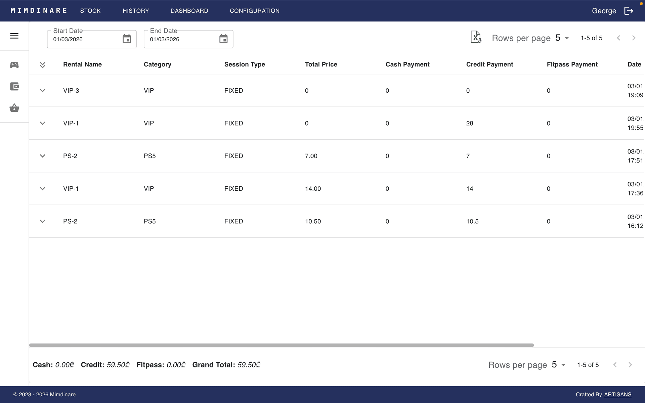Viewport: 645px width, 403px height.
Task: Select the Total Price value 14.00
Action: tap(313, 189)
